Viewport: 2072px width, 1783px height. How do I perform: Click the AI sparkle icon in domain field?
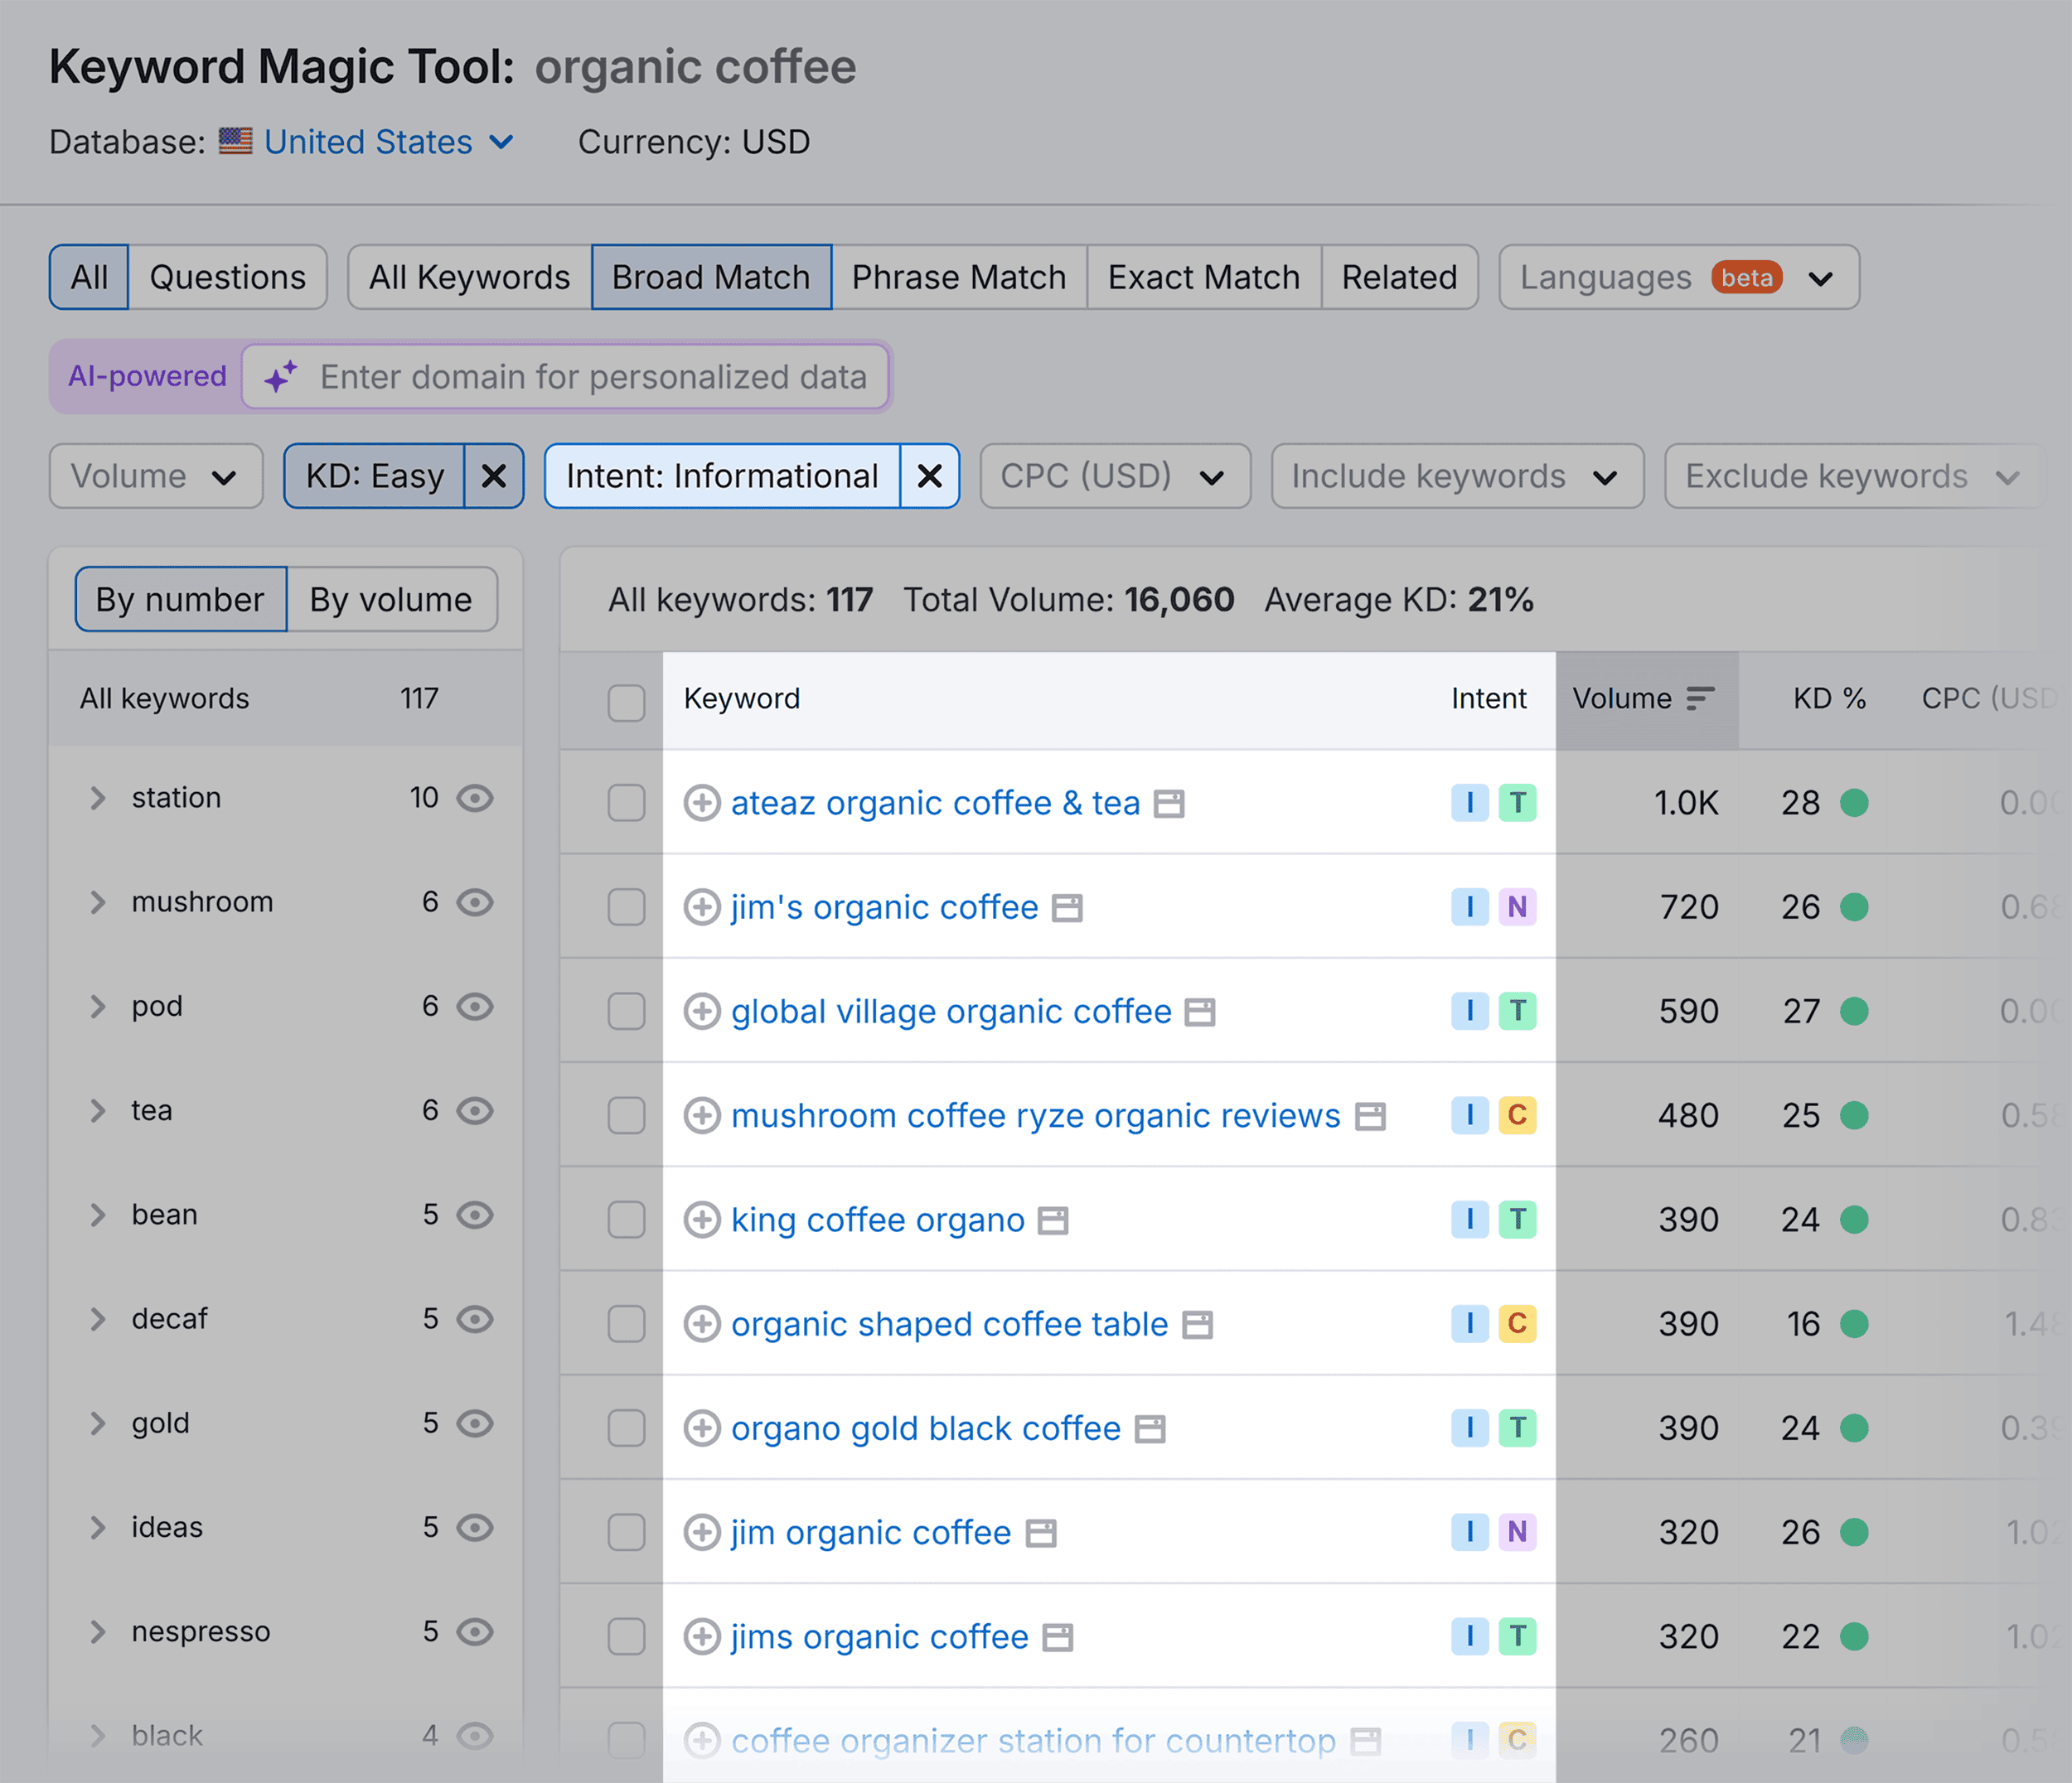(281, 377)
